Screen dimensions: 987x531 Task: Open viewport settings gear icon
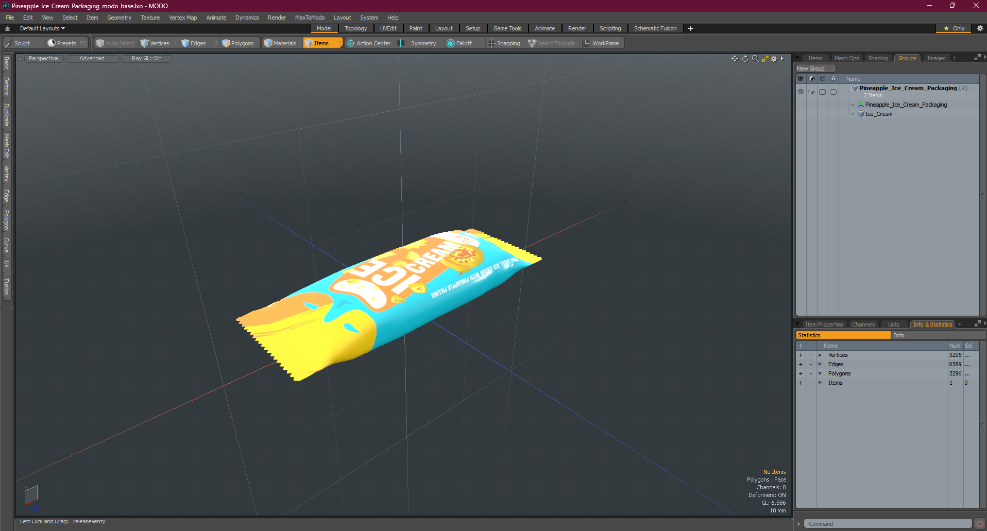[x=774, y=59]
